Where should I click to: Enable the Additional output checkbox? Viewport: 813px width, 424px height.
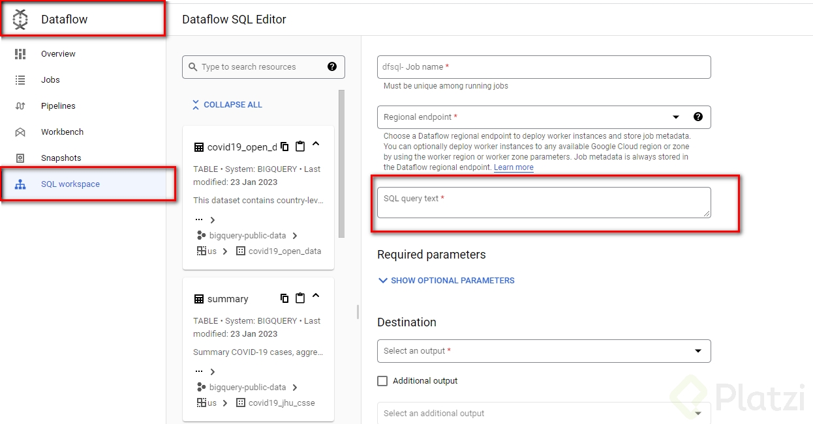(x=382, y=381)
